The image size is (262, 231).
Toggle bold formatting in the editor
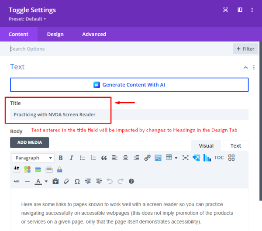point(61,158)
